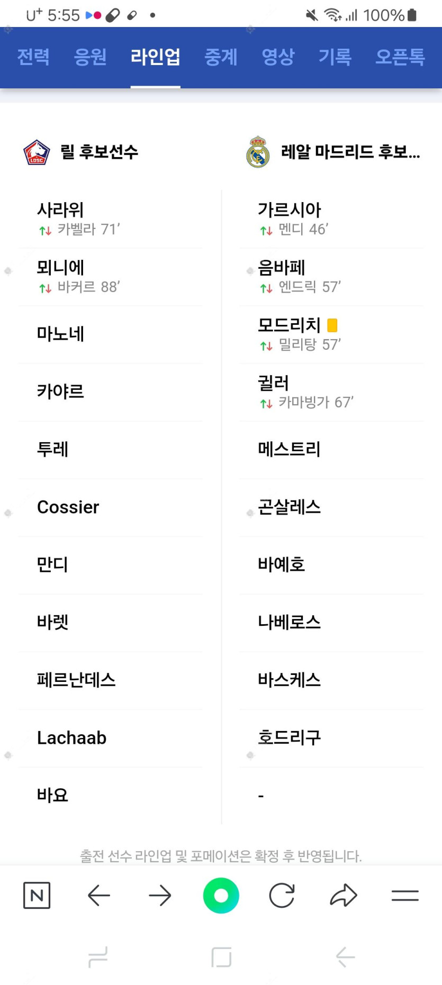
Task: Open the 응원 tab
Action: pos(90,57)
